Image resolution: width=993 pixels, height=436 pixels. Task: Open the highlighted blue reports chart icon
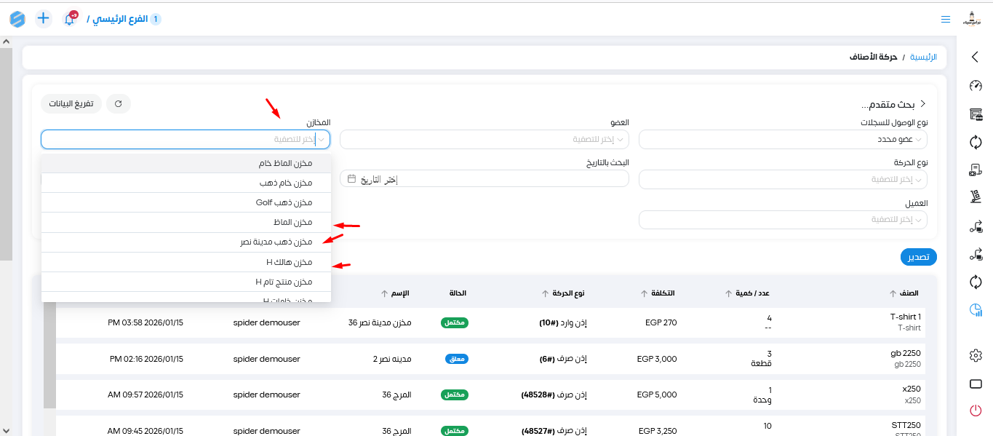click(976, 310)
